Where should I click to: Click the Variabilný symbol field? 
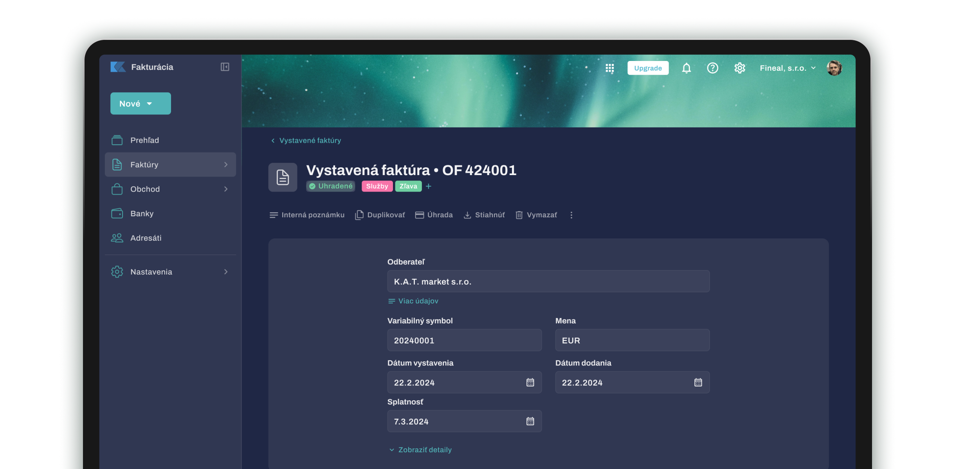(464, 340)
